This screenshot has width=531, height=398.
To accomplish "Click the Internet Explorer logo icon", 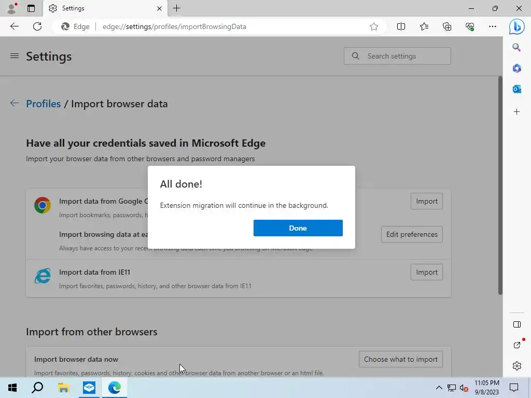I will 43,276.
